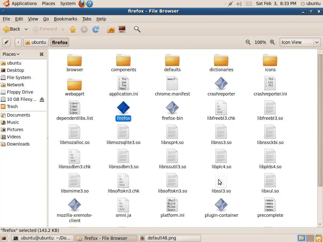Open the Icon View mode dropdown
Viewport: 323px width, 242px height.
pos(300,42)
